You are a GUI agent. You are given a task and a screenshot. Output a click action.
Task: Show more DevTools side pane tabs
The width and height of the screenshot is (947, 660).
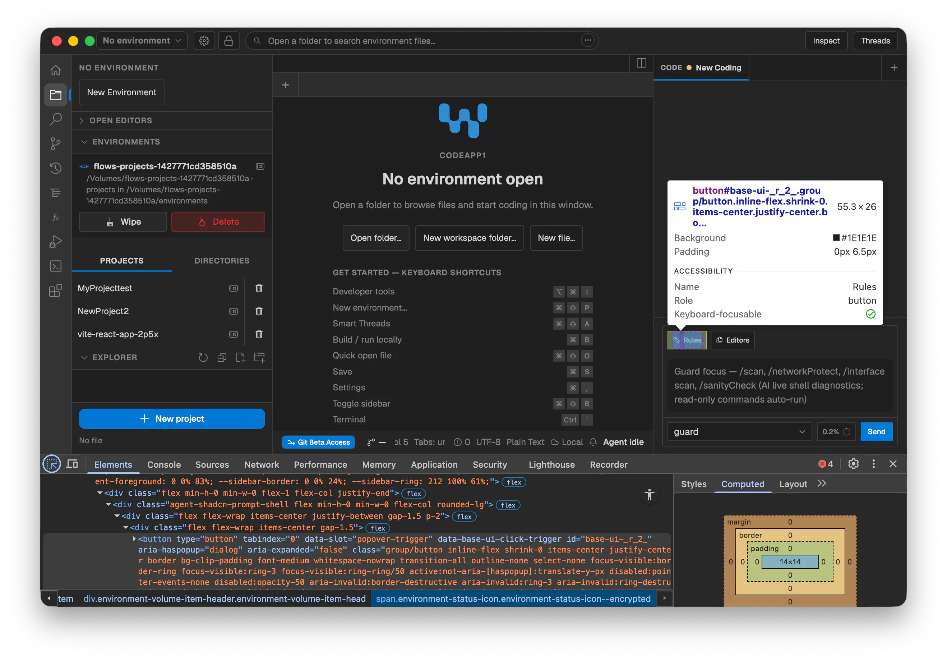pyautogui.click(x=822, y=484)
